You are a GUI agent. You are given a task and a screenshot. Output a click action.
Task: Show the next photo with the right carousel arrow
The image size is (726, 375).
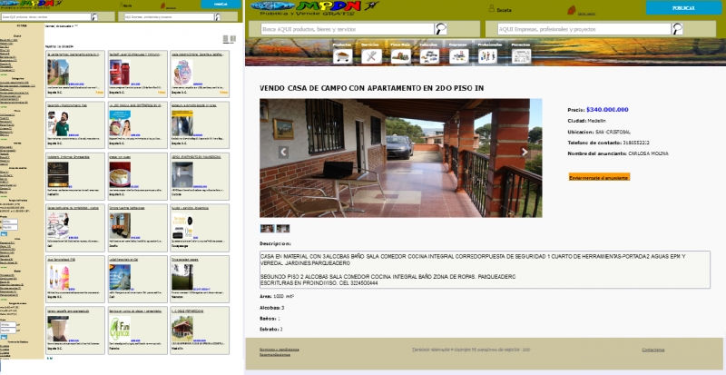tap(525, 152)
